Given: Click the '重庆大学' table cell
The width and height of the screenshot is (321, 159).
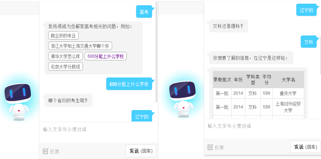Looking at the screenshot, I should tap(289, 93).
